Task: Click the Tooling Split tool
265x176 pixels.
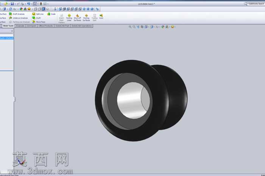Action: pos(95,17)
